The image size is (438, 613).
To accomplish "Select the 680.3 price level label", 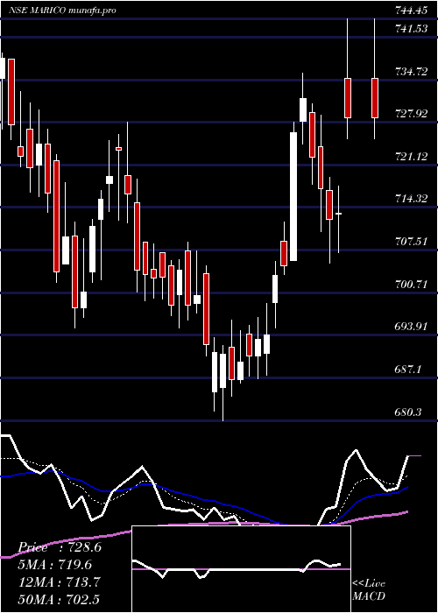I will click(x=408, y=412).
